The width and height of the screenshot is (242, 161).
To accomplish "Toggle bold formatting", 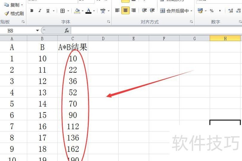I will tap(32, 11).
